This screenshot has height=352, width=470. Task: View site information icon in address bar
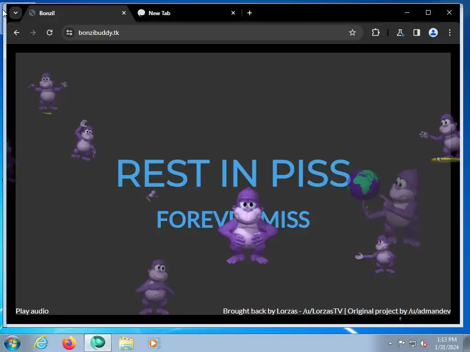tap(69, 33)
